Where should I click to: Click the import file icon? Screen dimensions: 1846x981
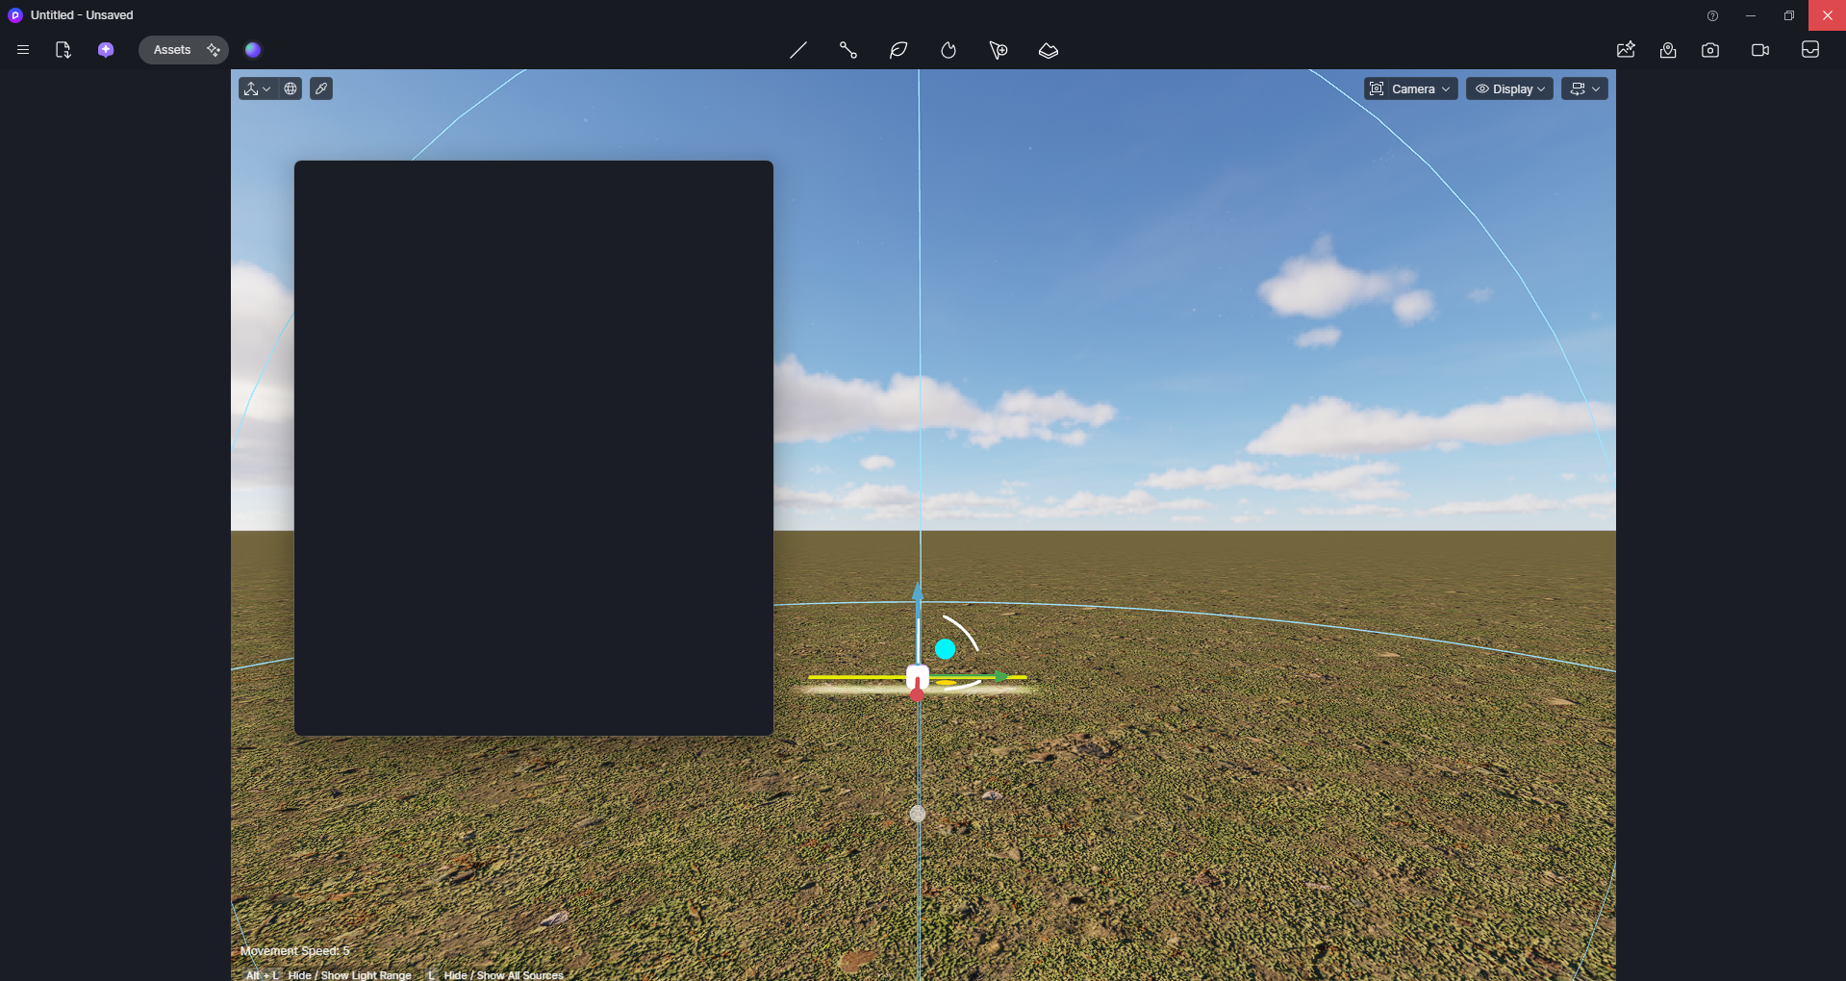pos(63,50)
